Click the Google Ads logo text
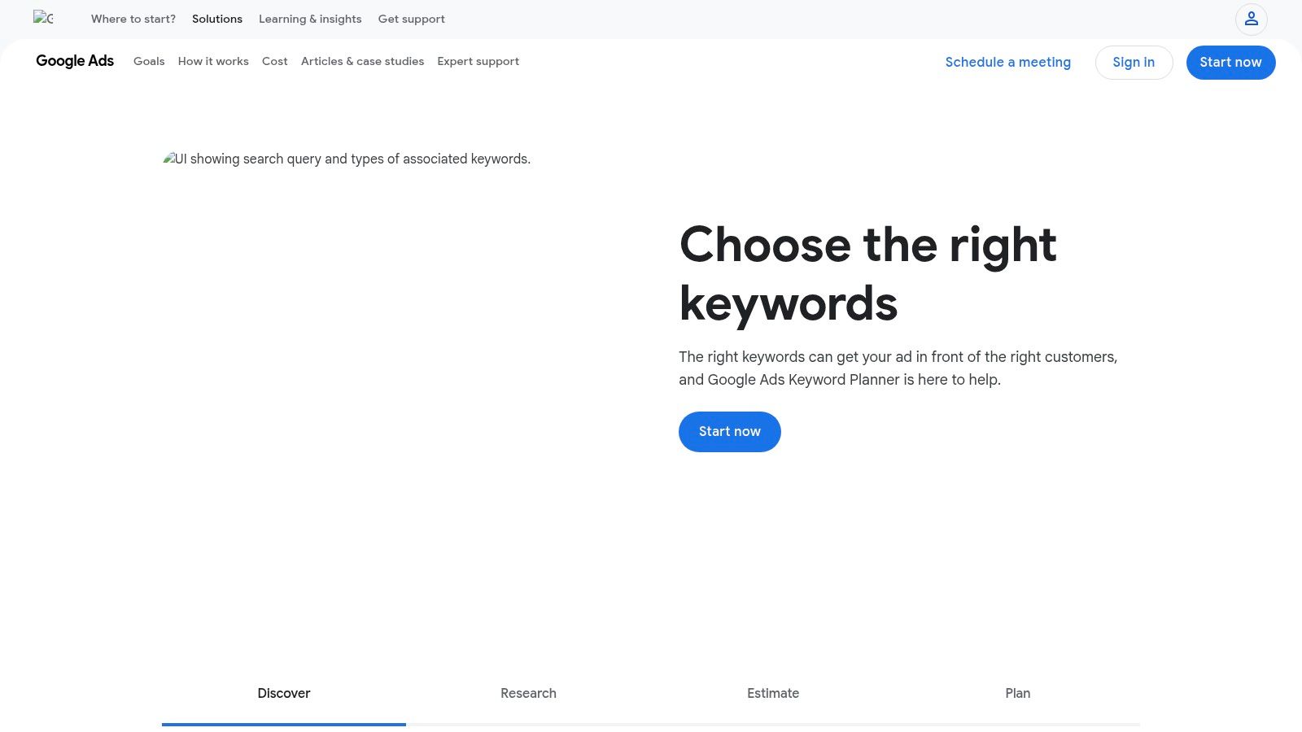 tap(75, 61)
